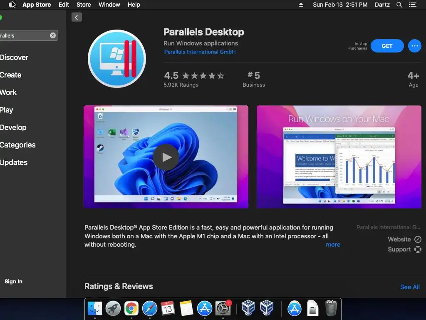The height and width of the screenshot is (320, 426).
Task: Open the Develop section
Action: point(13,127)
